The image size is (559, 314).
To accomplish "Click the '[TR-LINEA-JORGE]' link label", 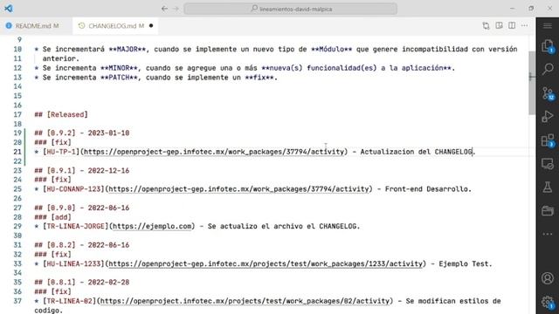I will [x=76, y=227].
